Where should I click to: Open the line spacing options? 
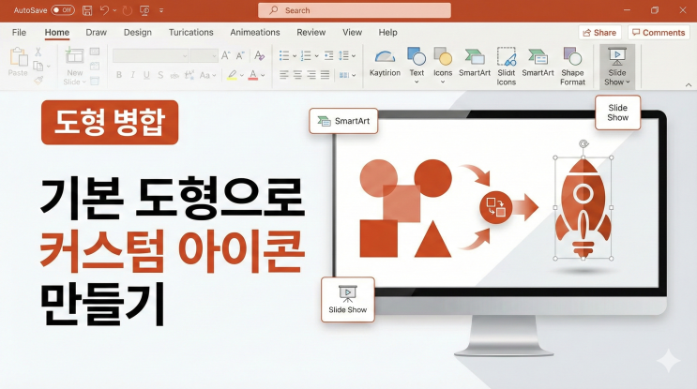pos(347,56)
